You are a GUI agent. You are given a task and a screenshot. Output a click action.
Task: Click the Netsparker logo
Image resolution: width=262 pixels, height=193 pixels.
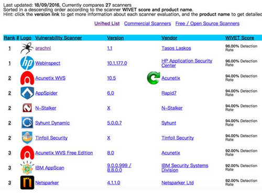[x=27, y=183]
